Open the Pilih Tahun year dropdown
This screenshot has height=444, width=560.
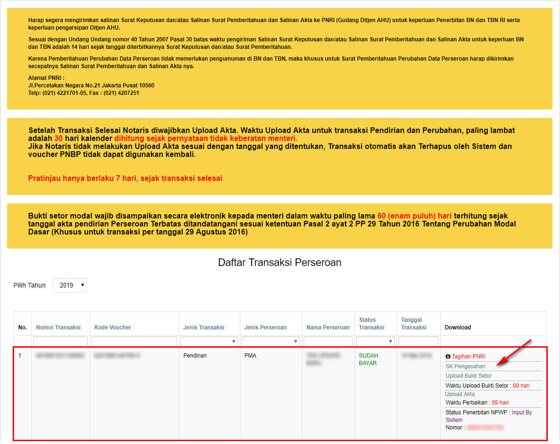pyautogui.click(x=69, y=285)
